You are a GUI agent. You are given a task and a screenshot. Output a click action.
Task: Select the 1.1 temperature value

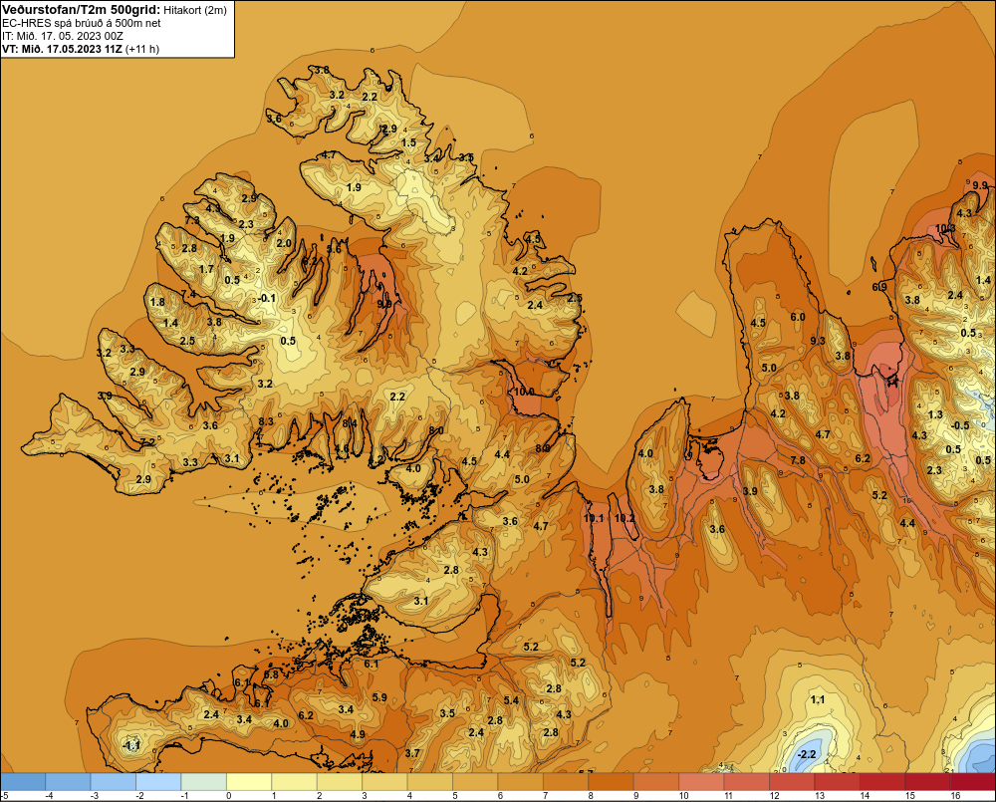click(818, 699)
